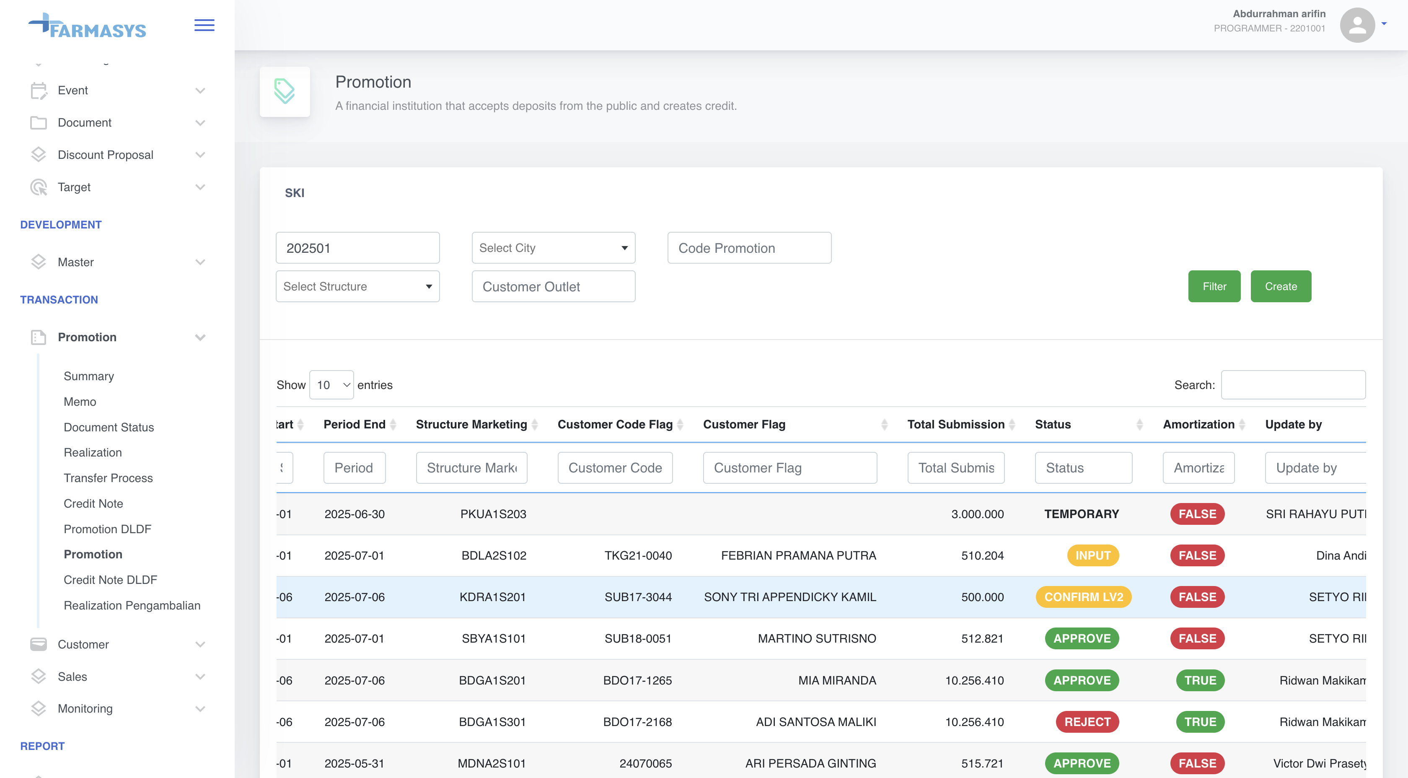The image size is (1408, 778).
Task: Click the Farmasys logo
Action: pyautogui.click(x=88, y=26)
